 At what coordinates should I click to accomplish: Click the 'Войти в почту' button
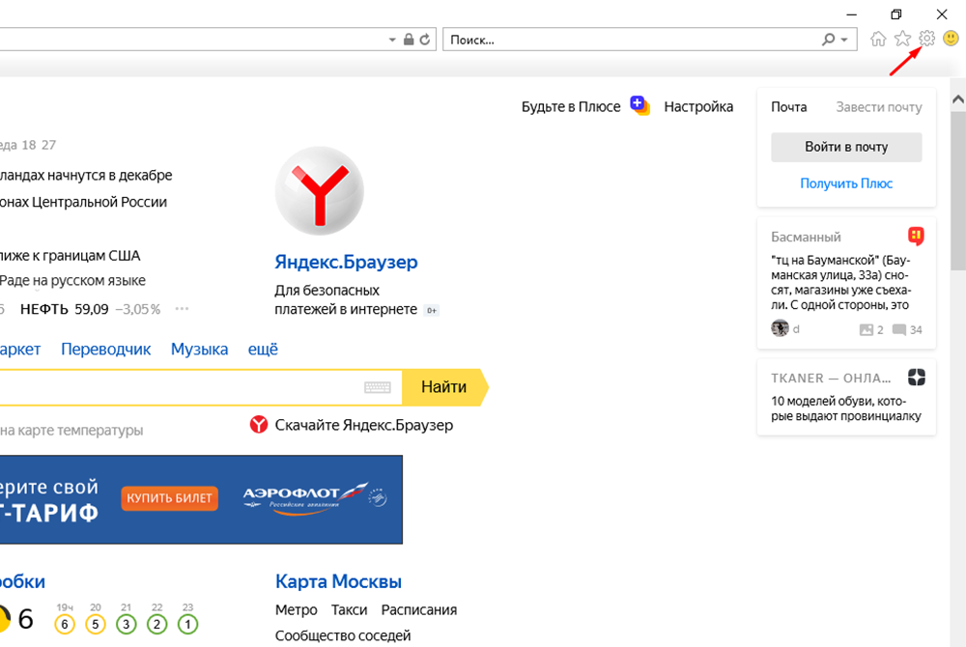846,147
